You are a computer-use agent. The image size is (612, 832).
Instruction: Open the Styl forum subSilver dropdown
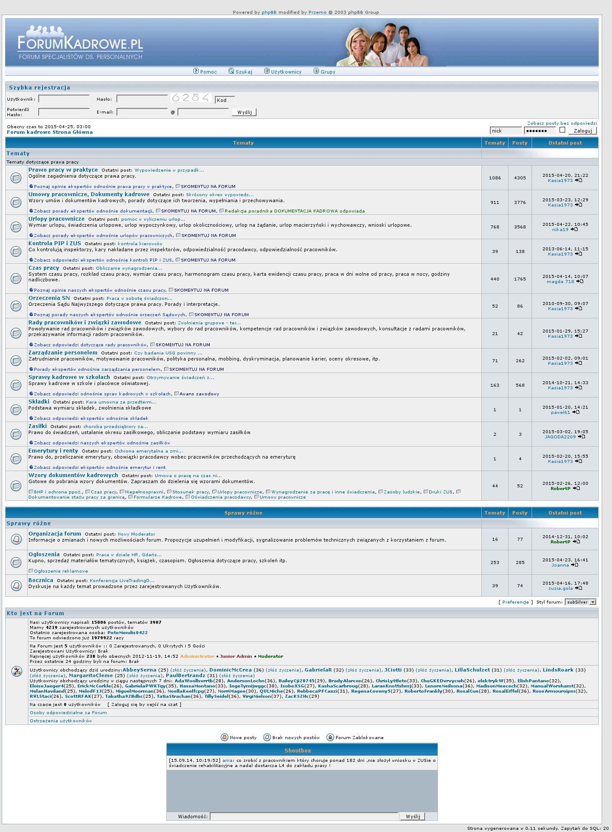pos(581,602)
